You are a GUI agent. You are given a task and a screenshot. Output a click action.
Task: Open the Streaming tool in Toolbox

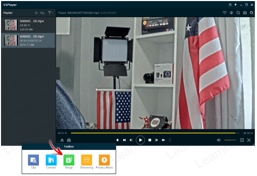[86, 160]
